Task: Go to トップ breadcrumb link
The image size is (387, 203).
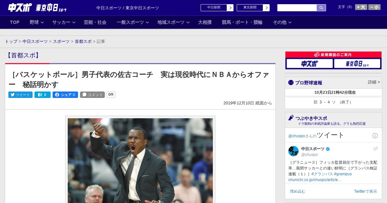Action: pyautogui.click(x=11, y=42)
